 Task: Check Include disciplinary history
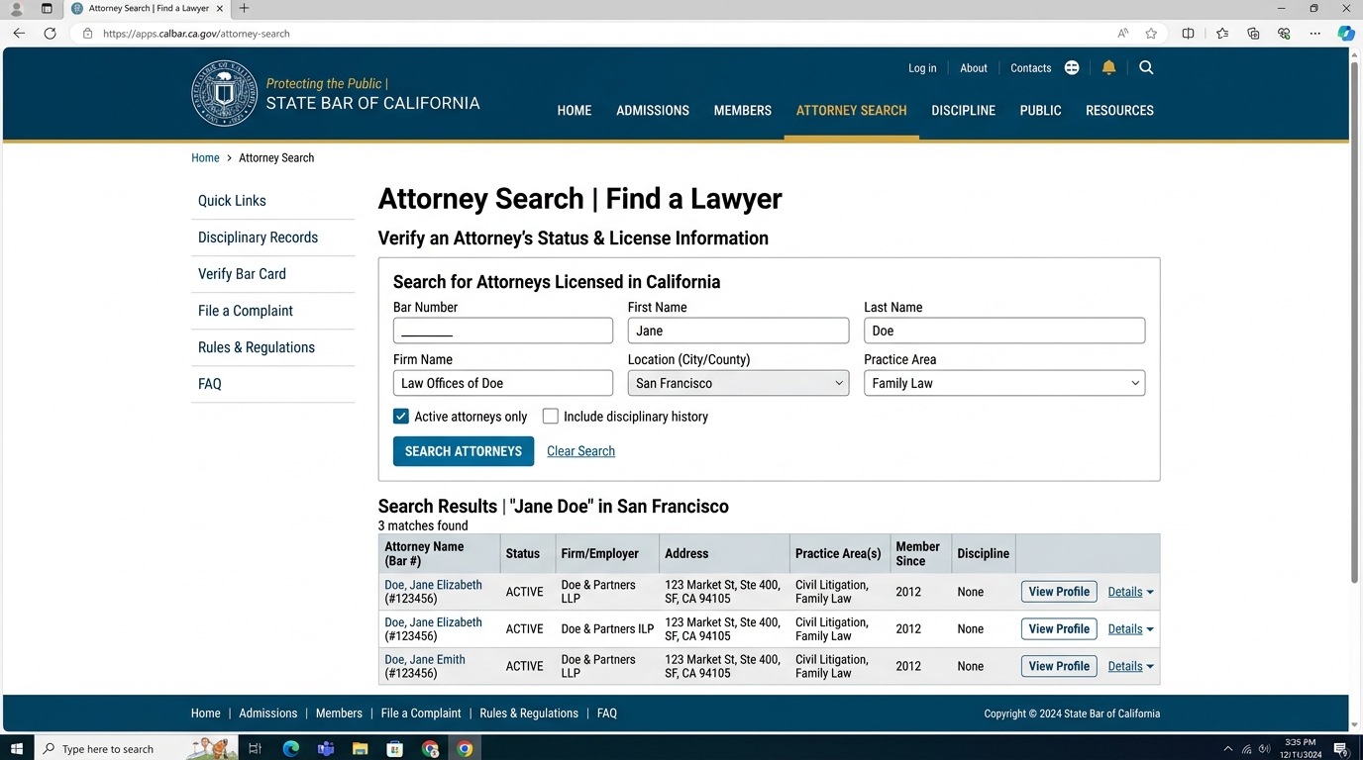(x=551, y=417)
